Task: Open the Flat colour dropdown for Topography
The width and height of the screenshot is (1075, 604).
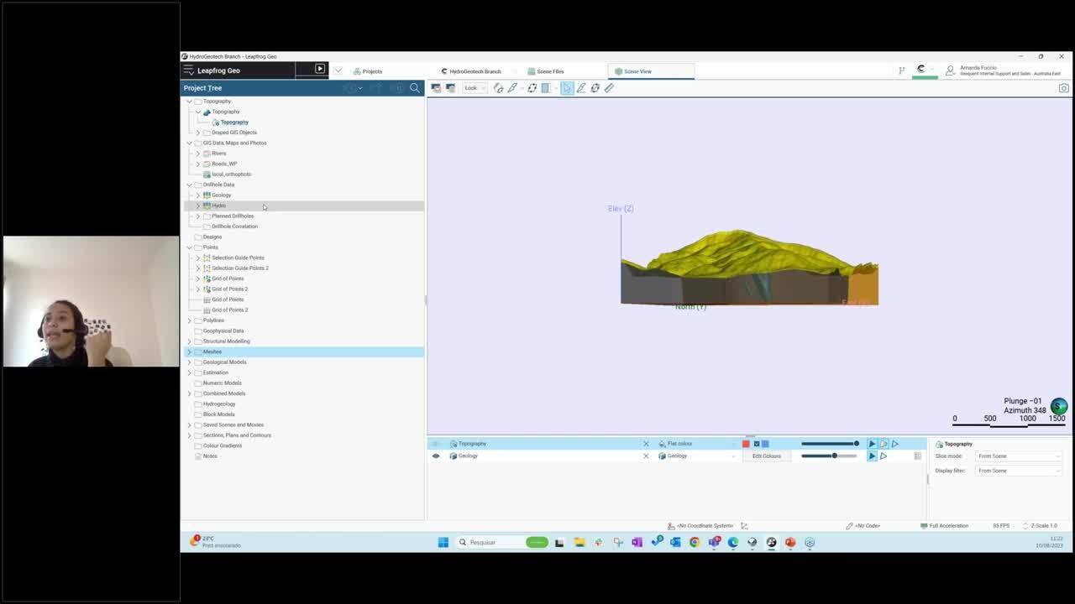Action: click(696, 444)
